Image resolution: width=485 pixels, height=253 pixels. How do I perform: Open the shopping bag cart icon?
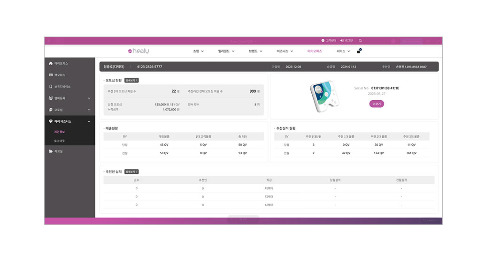359,51
